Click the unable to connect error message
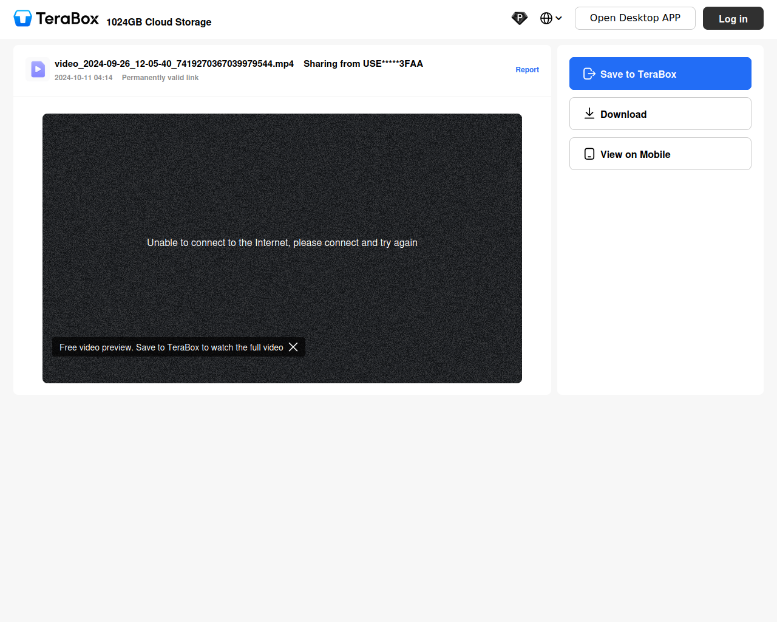777x622 pixels. pyautogui.click(x=282, y=242)
